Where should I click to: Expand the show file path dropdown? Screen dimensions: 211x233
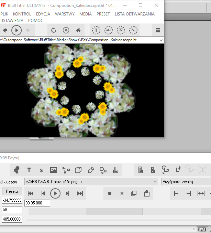click(x=161, y=40)
